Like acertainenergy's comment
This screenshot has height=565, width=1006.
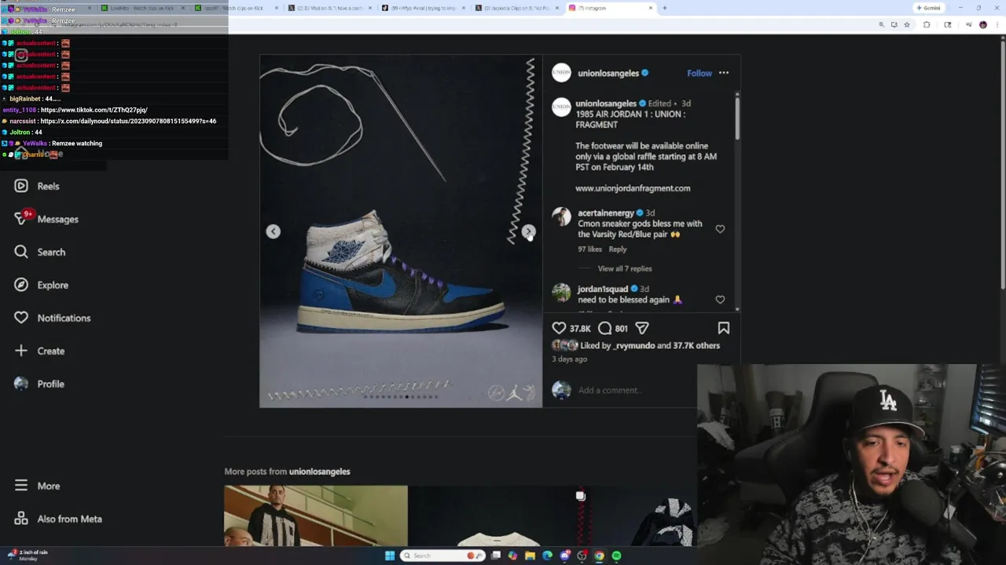[x=720, y=228]
